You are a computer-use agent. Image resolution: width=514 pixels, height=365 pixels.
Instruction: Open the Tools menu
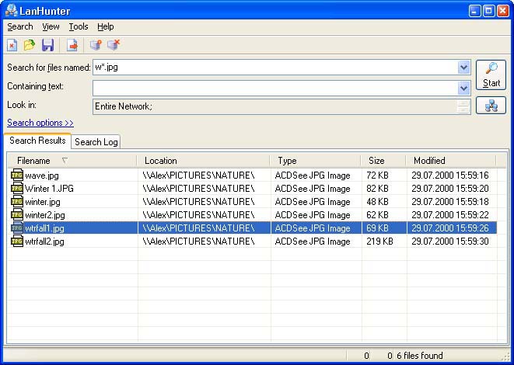pyautogui.click(x=79, y=26)
